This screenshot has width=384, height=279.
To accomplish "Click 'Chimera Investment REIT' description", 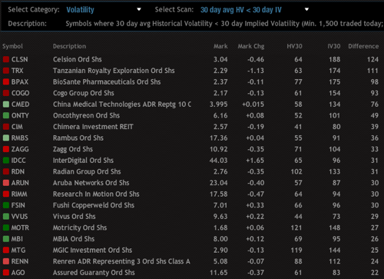I will pyautogui.click(x=93, y=127).
